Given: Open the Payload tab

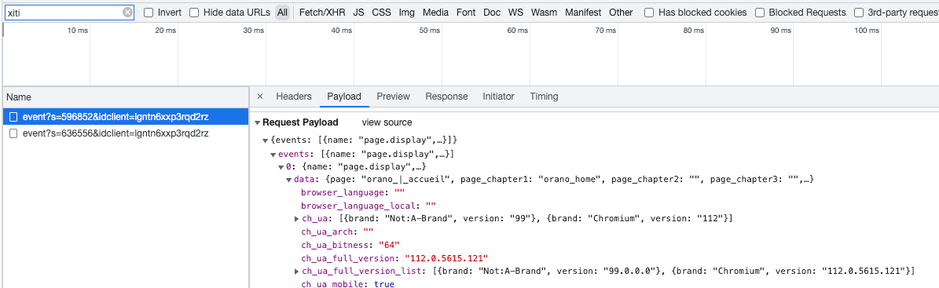Looking at the screenshot, I should click(343, 97).
